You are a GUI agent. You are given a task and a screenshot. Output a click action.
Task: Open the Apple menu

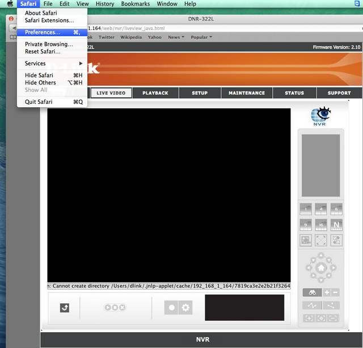(10, 4)
